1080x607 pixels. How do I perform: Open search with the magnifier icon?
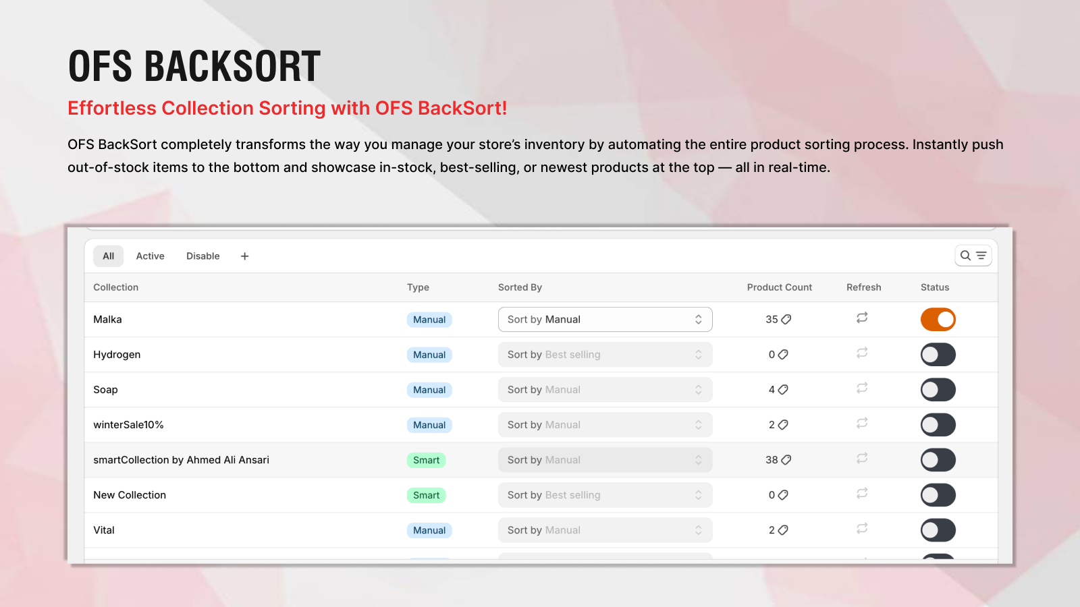coord(965,256)
